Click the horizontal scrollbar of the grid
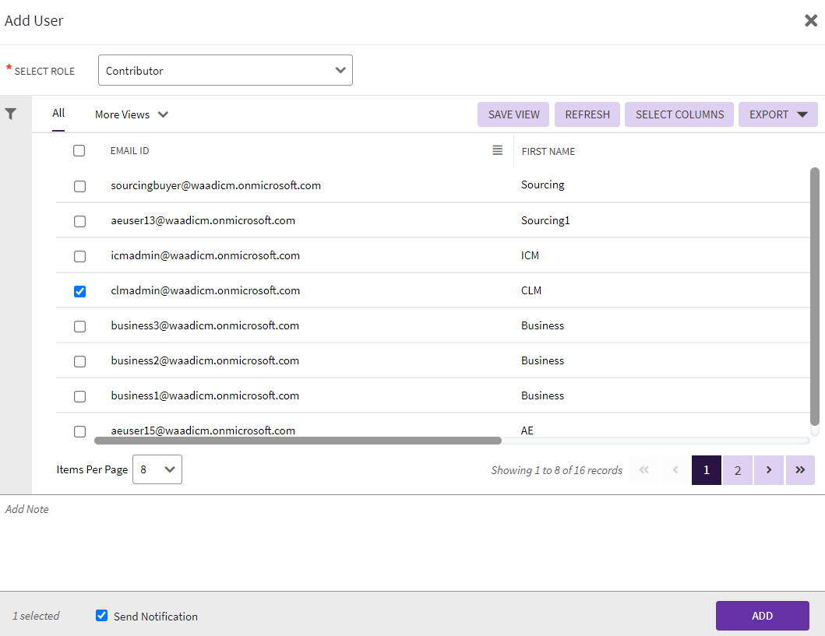The height and width of the screenshot is (636, 825). pyautogui.click(x=298, y=441)
